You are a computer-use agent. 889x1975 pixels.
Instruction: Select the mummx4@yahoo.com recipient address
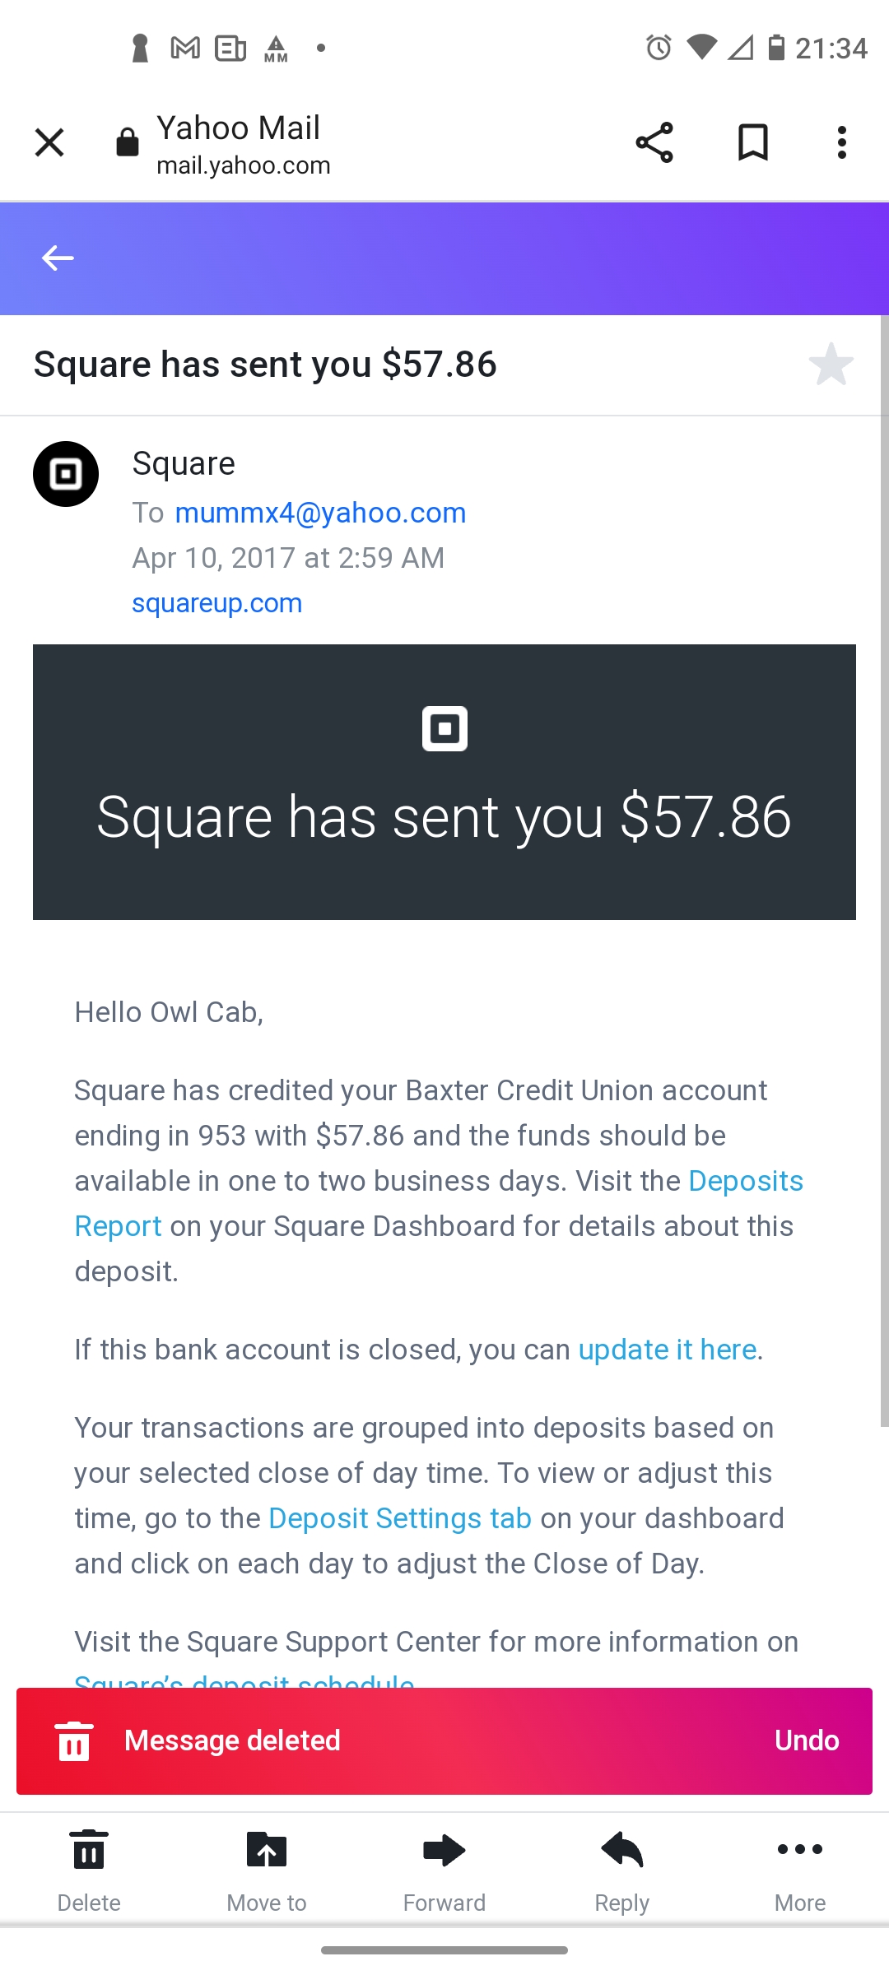320,513
